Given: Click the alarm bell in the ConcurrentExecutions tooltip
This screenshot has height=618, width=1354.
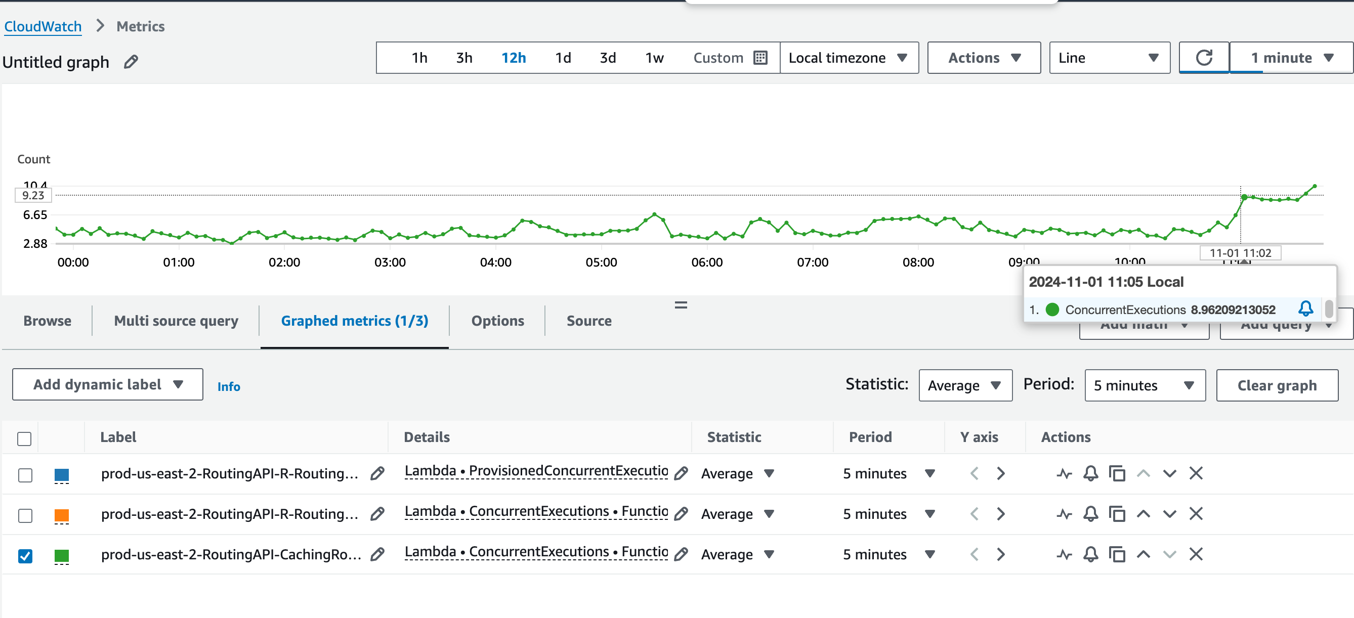Looking at the screenshot, I should click(x=1305, y=308).
